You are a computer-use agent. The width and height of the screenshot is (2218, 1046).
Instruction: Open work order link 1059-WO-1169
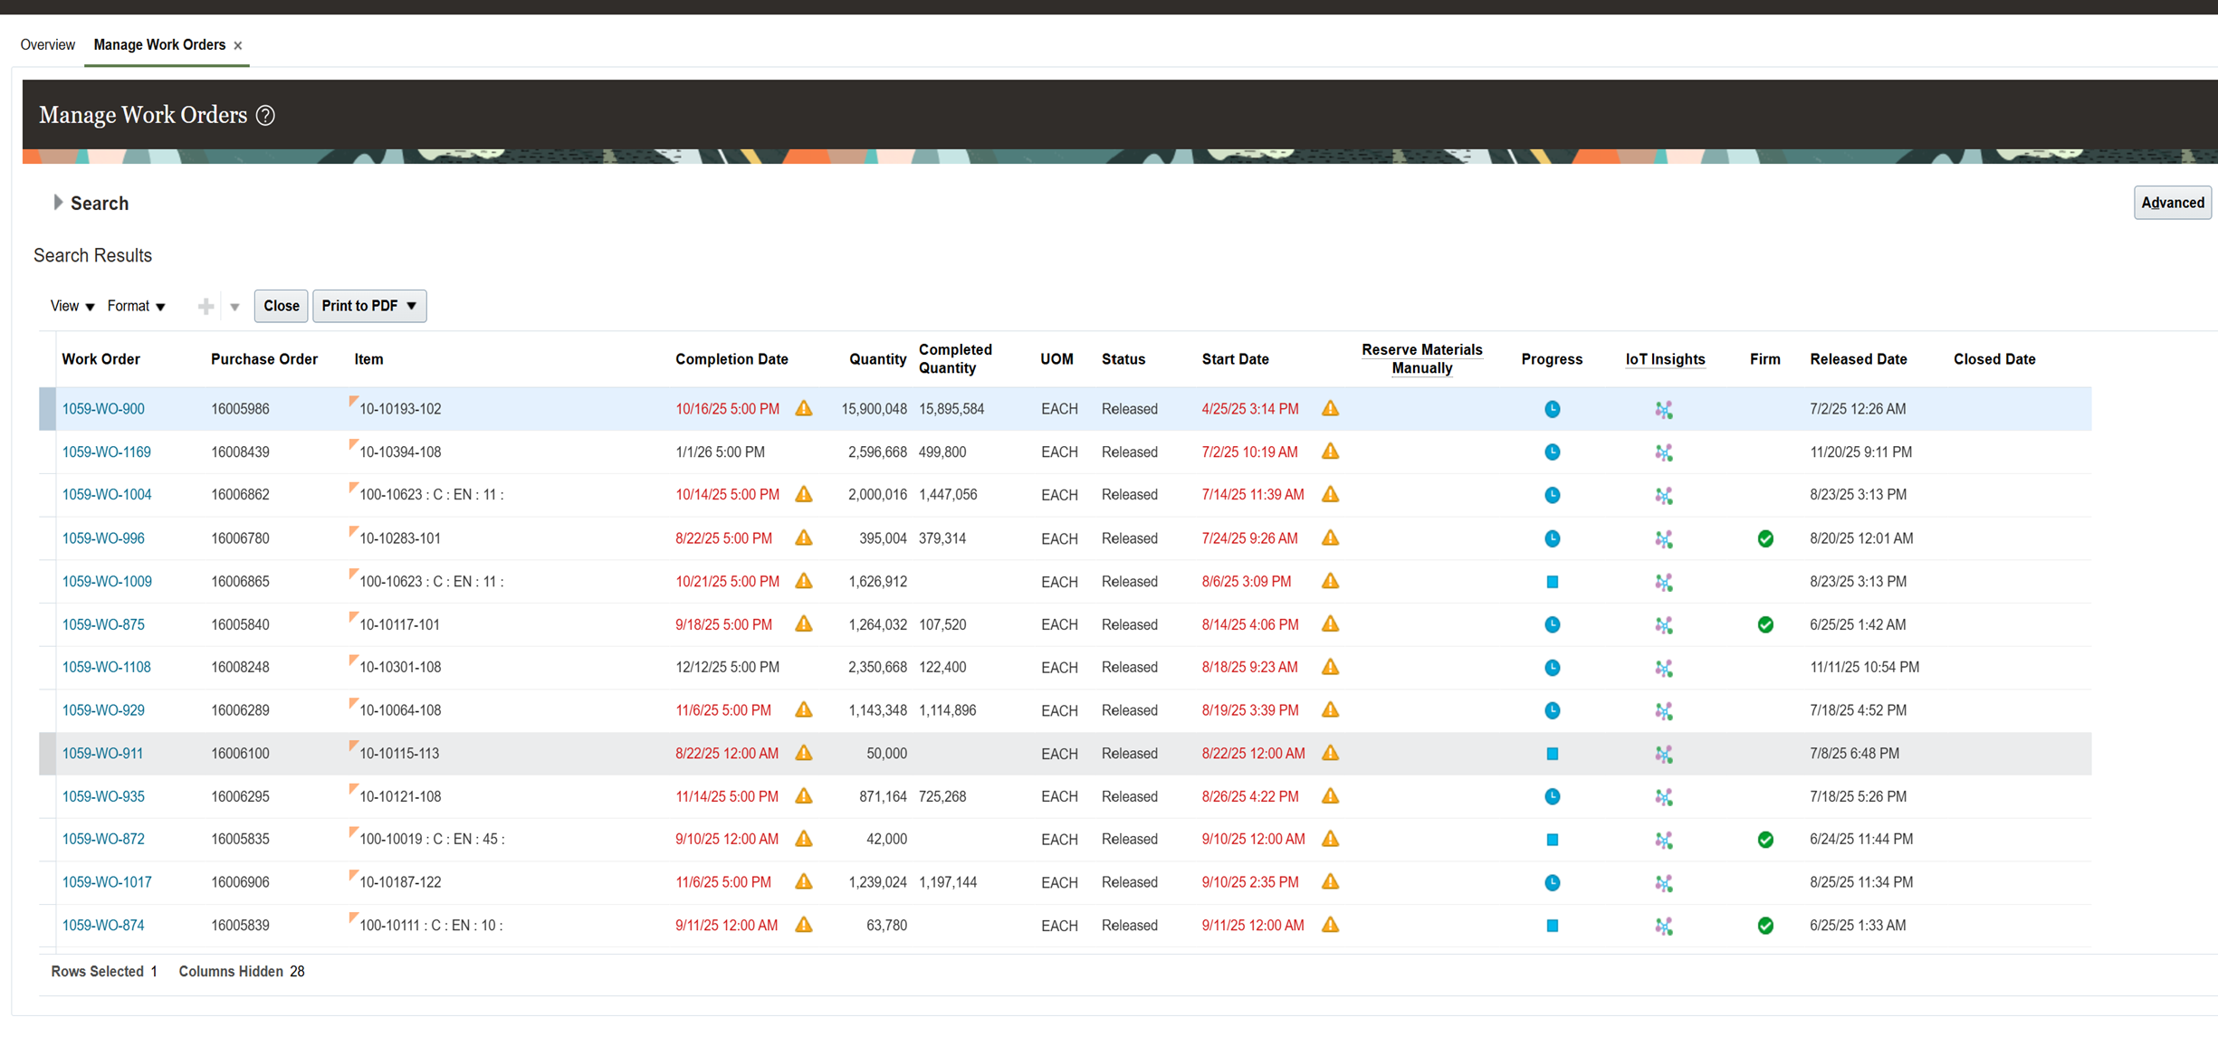tap(106, 452)
